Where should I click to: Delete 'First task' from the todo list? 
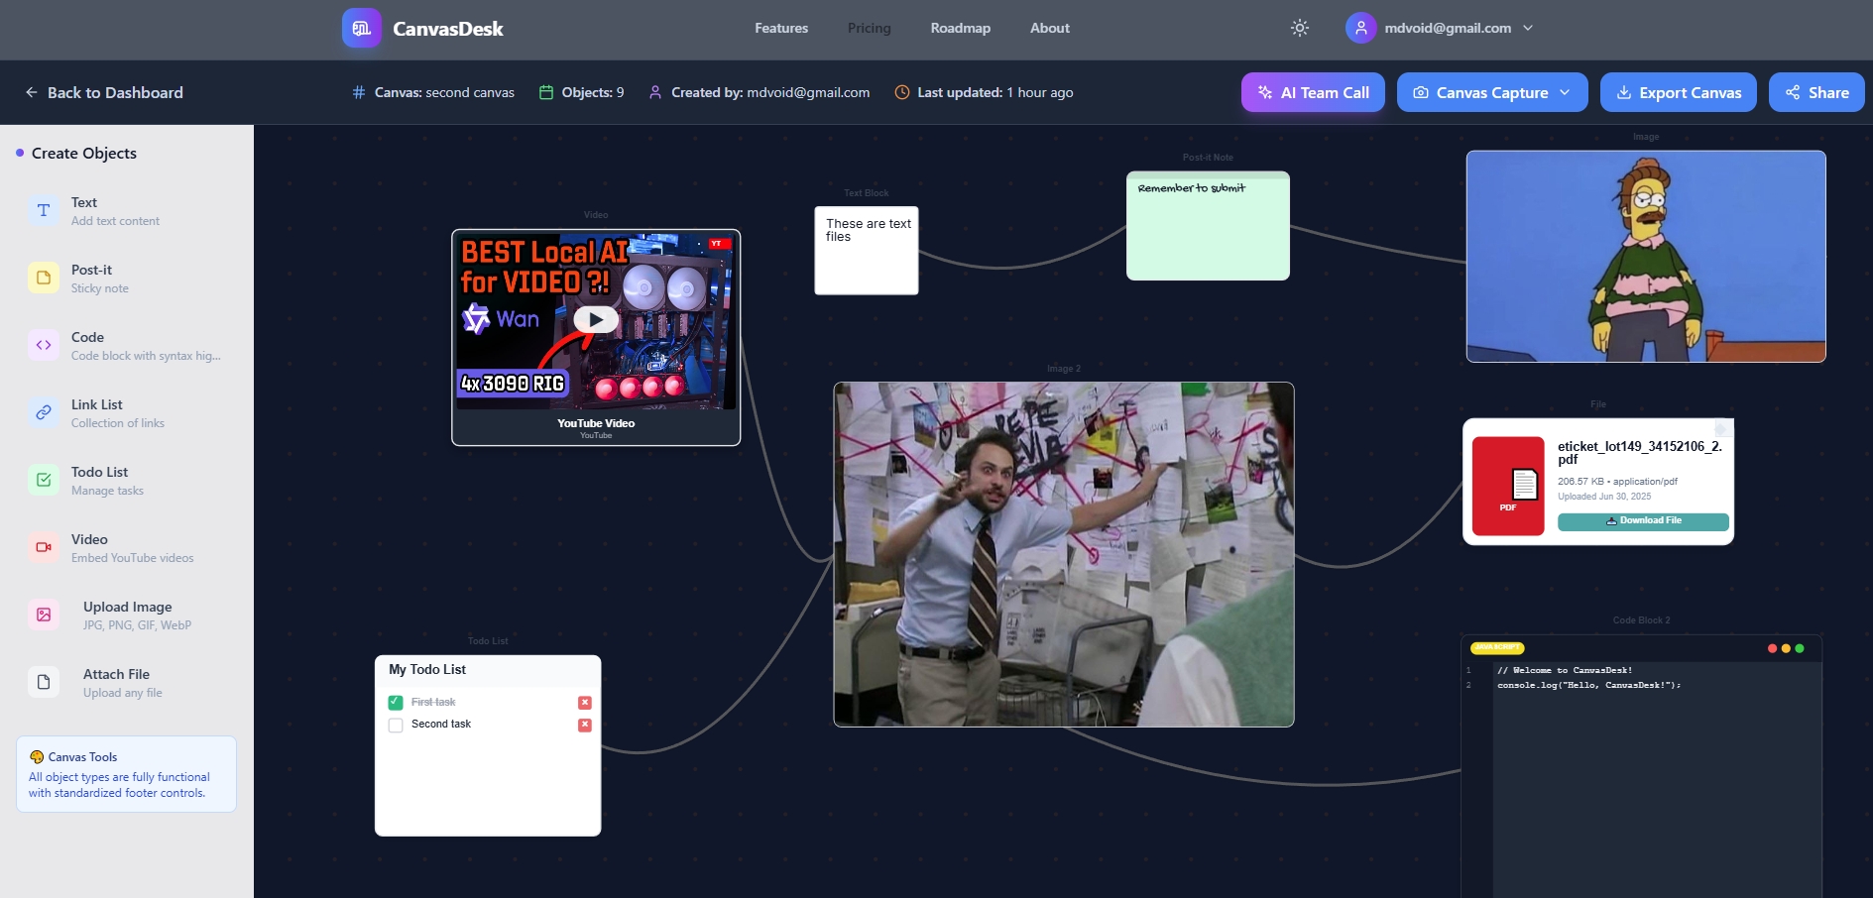click(585, 703)
